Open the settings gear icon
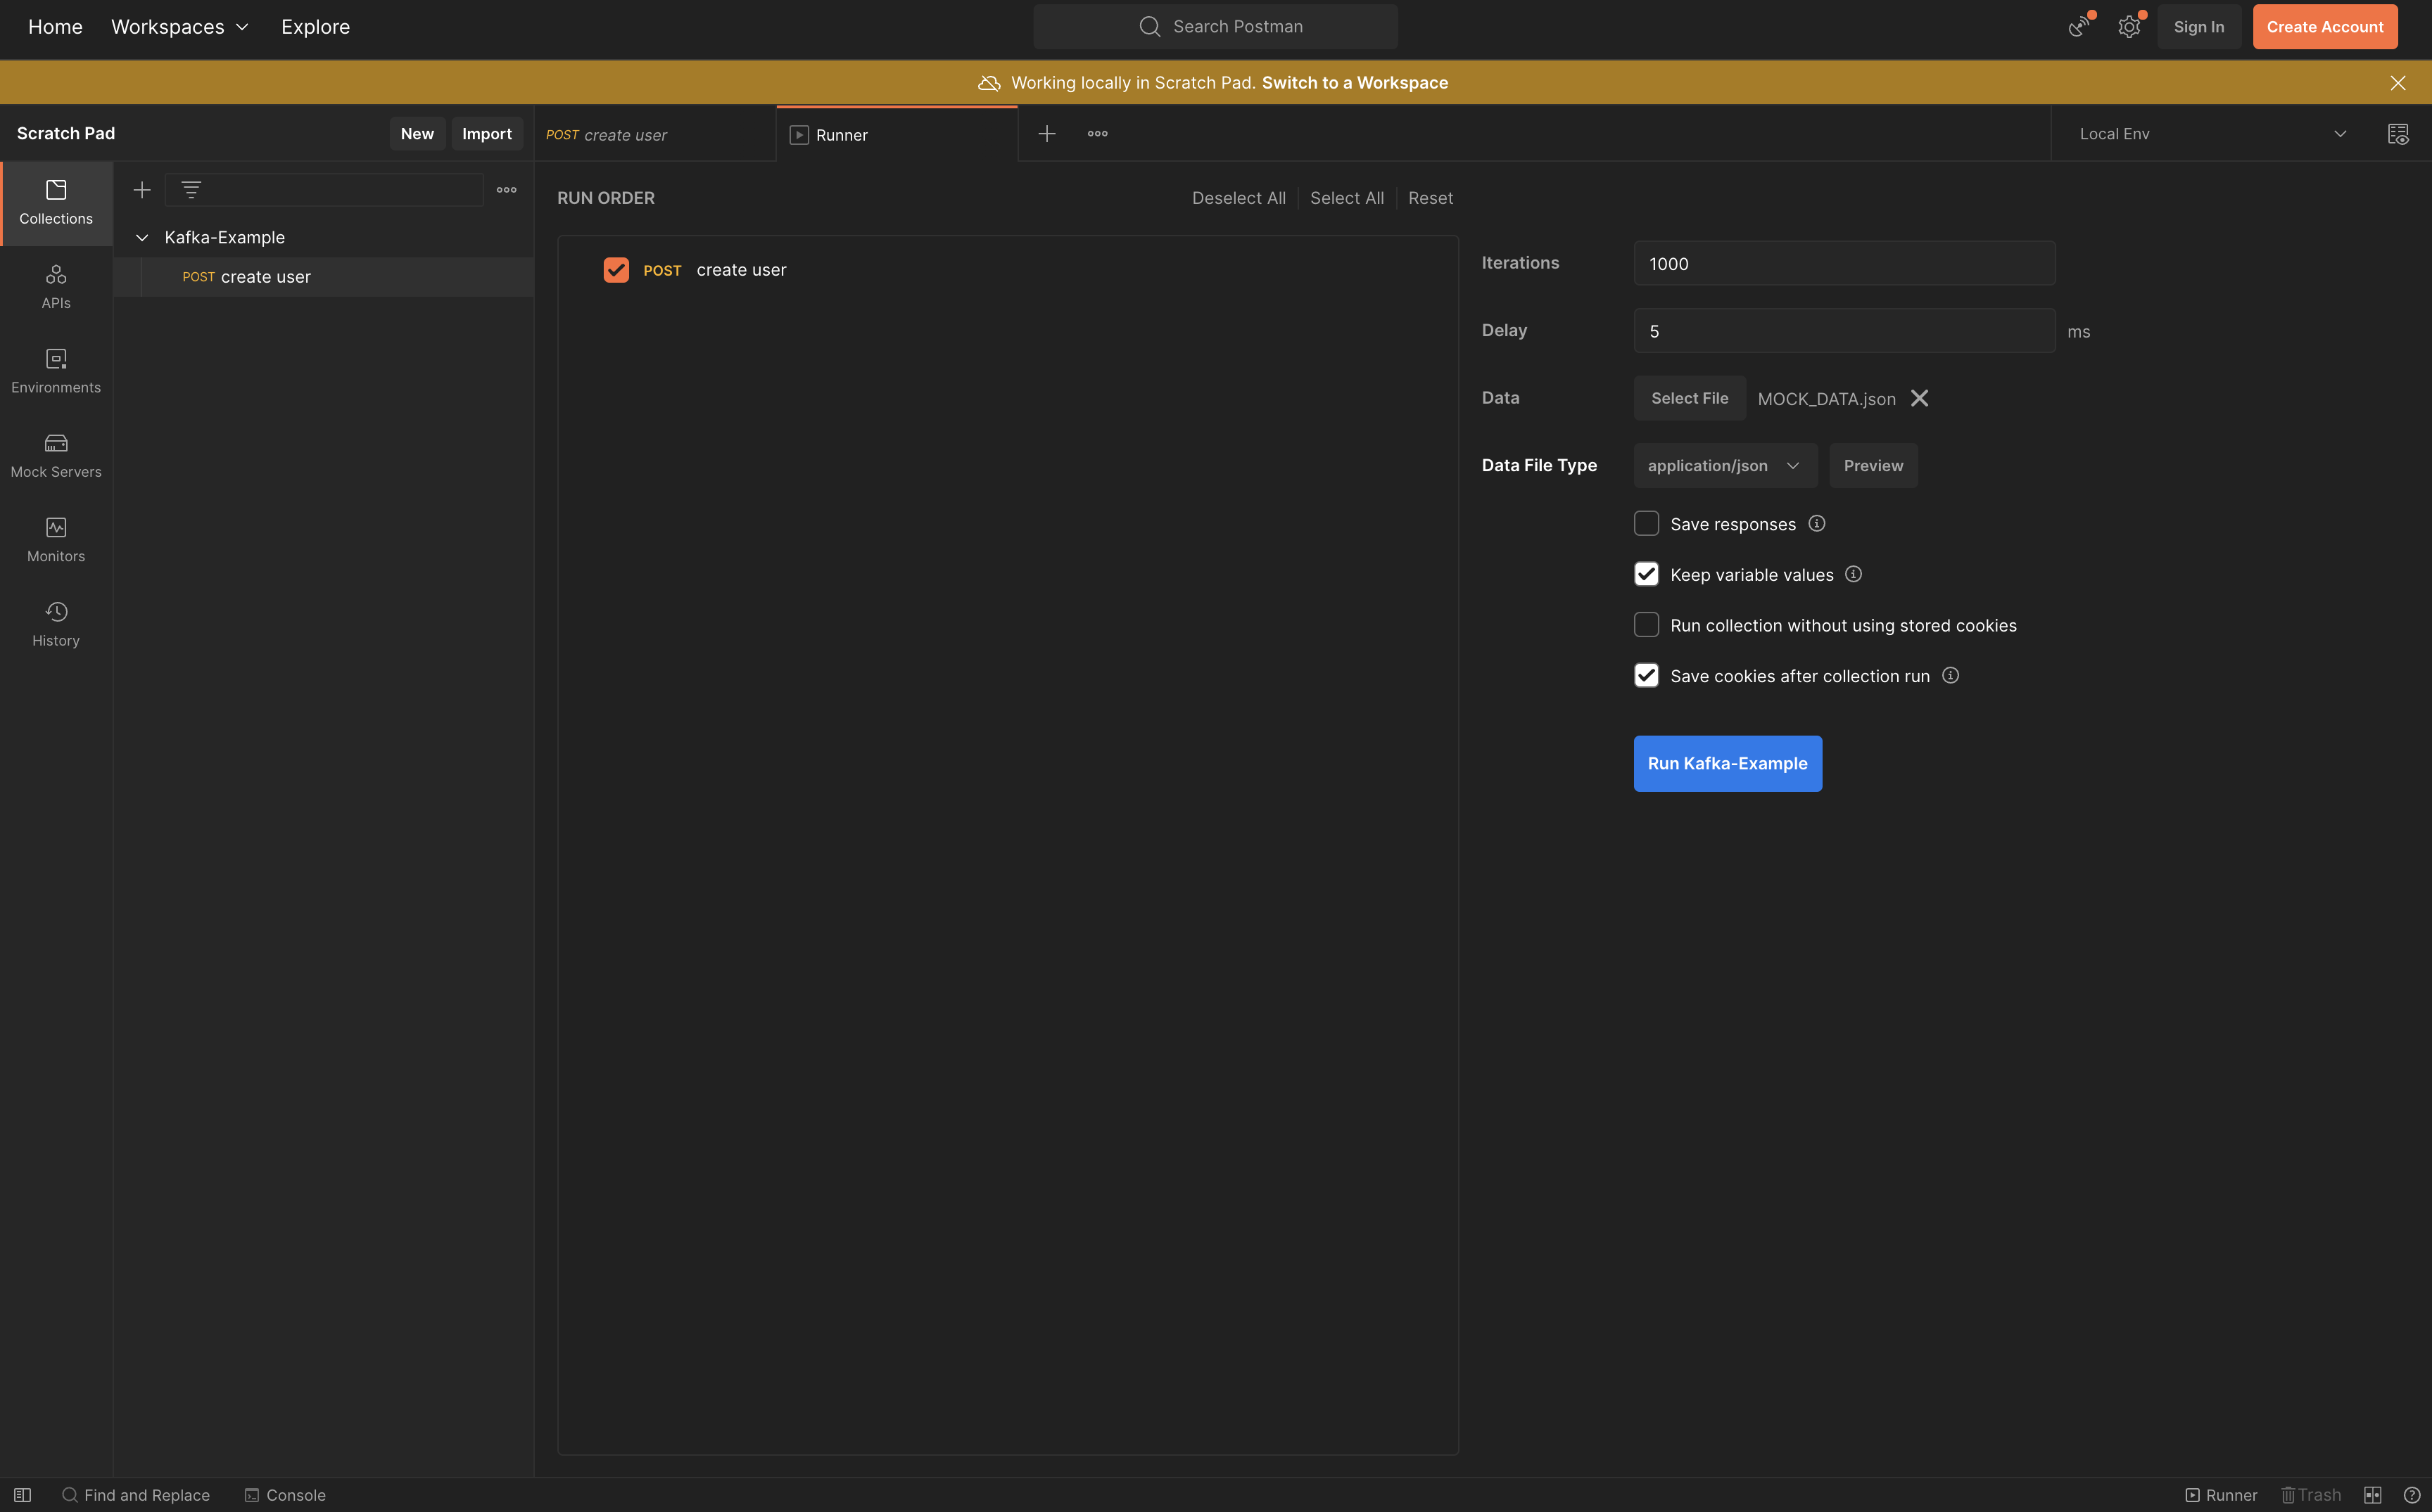 coord(2128,27)
